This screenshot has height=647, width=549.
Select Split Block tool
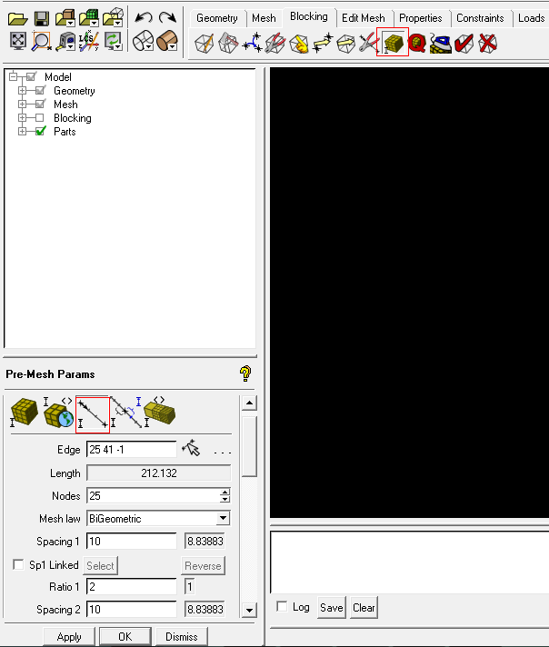coord(228,44)
